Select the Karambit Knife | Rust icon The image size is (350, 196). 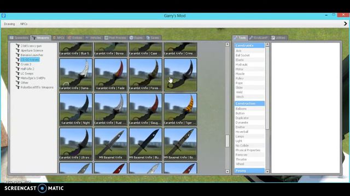(x=110, y=109)
